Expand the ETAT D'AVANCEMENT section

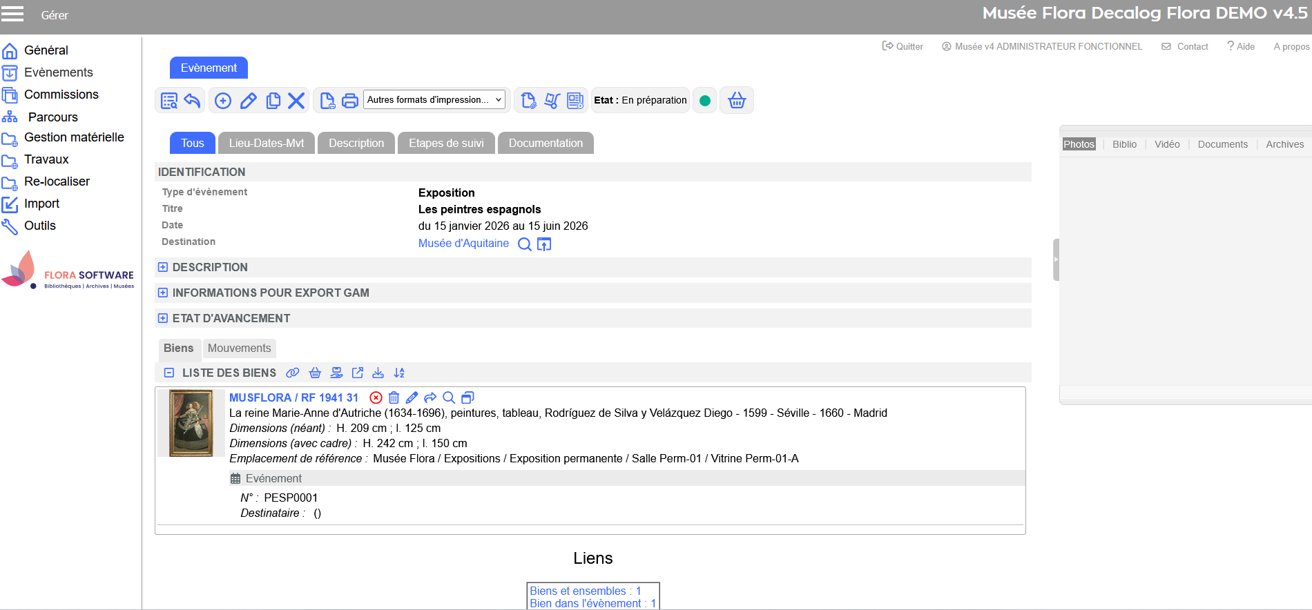pyautogui.click(x=163, y=318)
